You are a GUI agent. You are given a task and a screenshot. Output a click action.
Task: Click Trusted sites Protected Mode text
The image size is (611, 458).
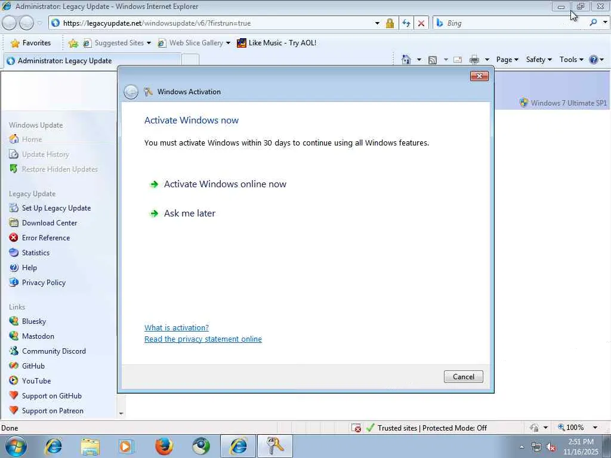(432, 428)
